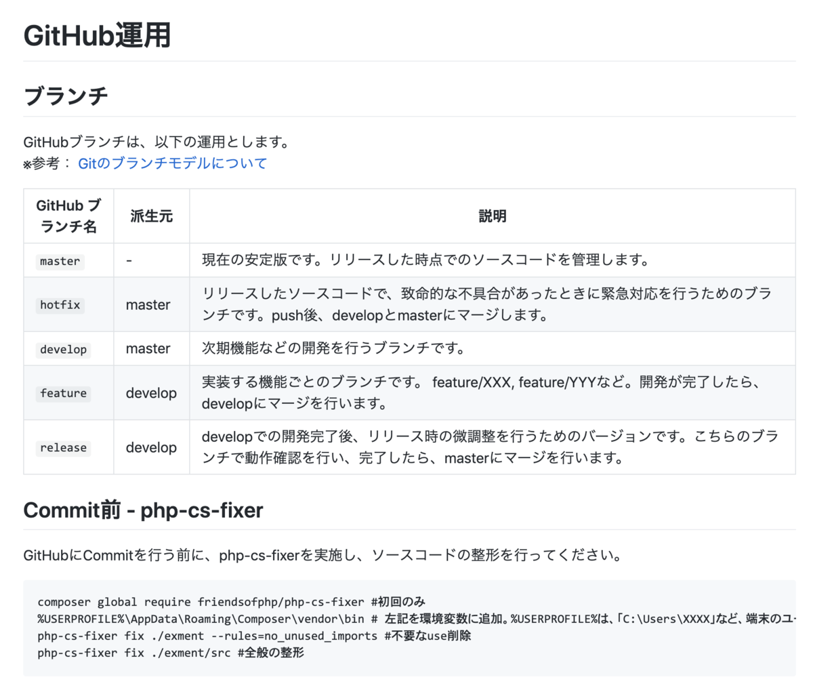Click the 説明 column header

pos(493,216)
